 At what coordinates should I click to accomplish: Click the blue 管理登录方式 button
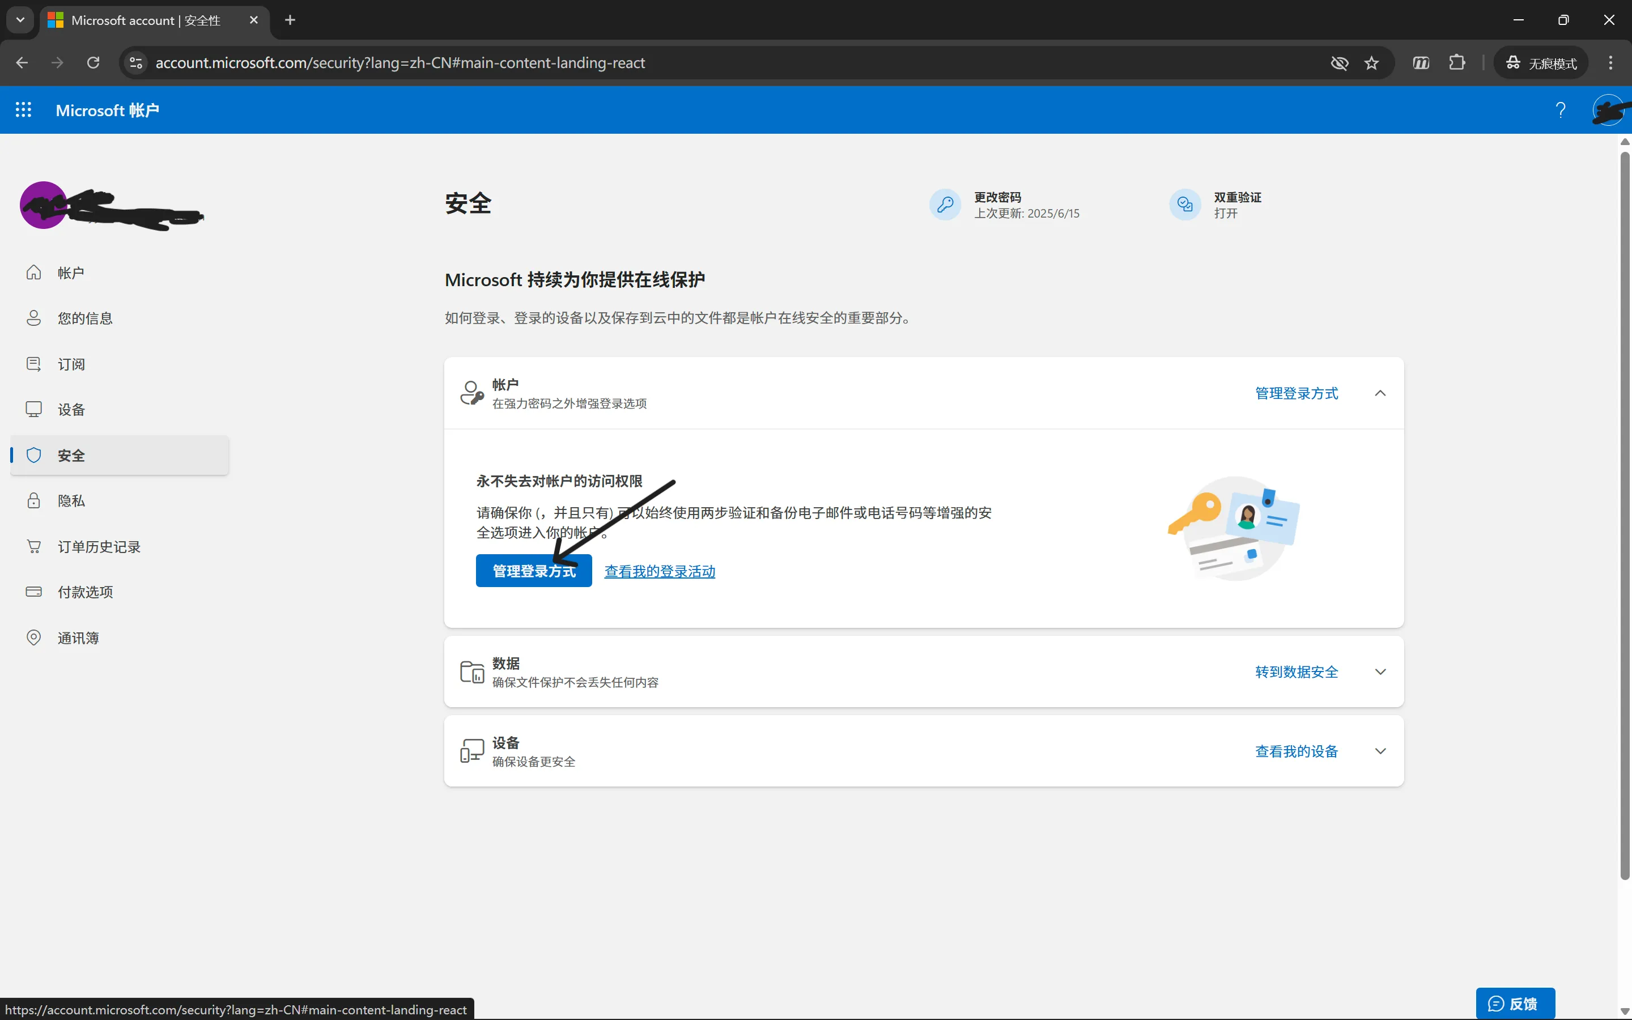[533, 571]
